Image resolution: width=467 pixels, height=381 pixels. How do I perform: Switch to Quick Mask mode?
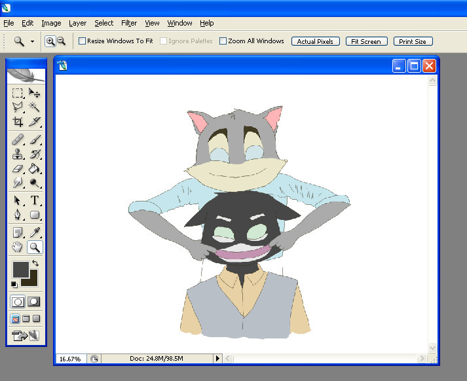pos(34,302)
